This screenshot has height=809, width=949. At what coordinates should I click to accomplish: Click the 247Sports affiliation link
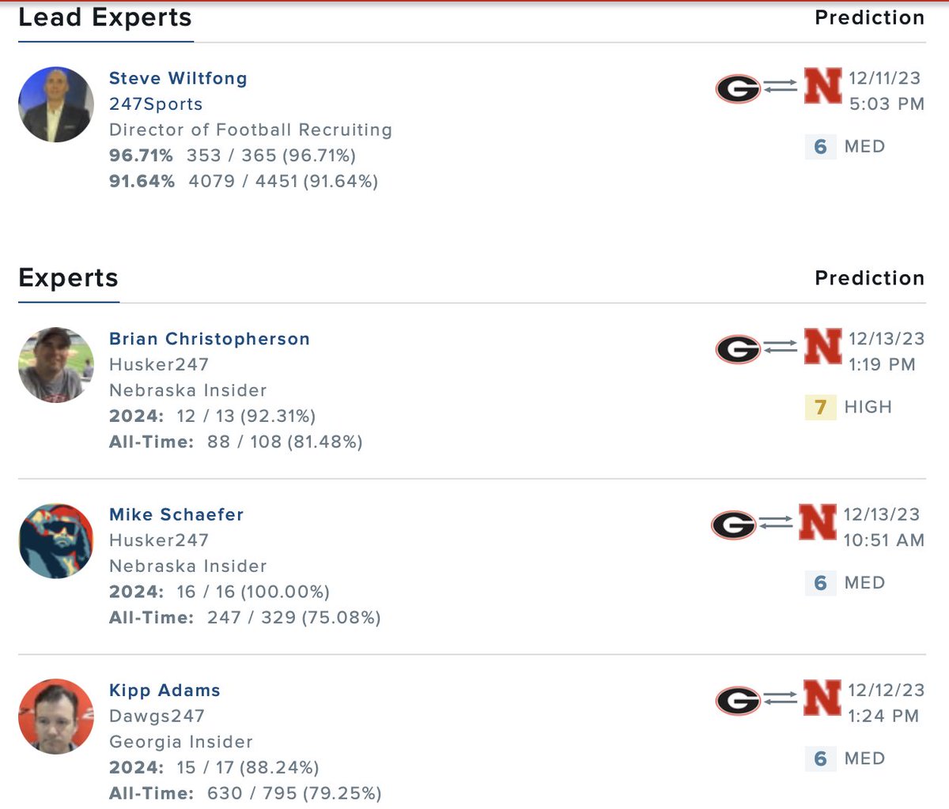[x=156, y=104]
